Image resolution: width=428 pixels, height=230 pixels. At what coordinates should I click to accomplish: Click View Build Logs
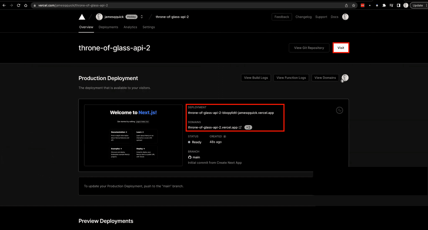(x=256, y=78)
